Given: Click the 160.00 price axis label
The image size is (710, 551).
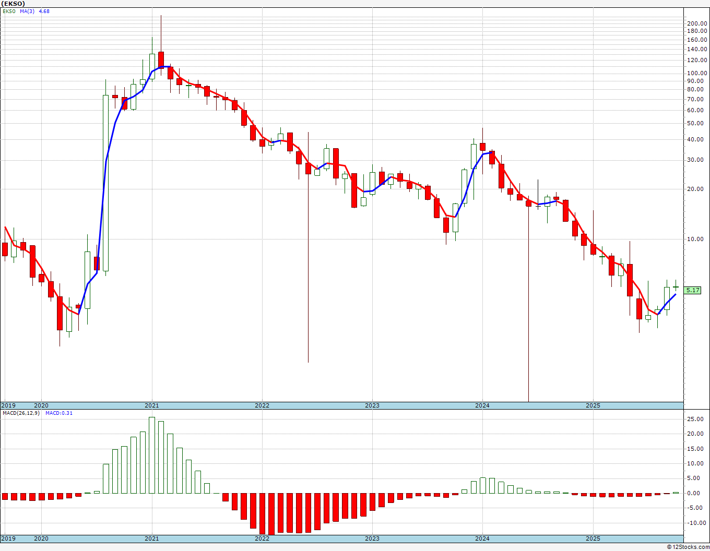Looking at the screenshot, I should (697, 40).
